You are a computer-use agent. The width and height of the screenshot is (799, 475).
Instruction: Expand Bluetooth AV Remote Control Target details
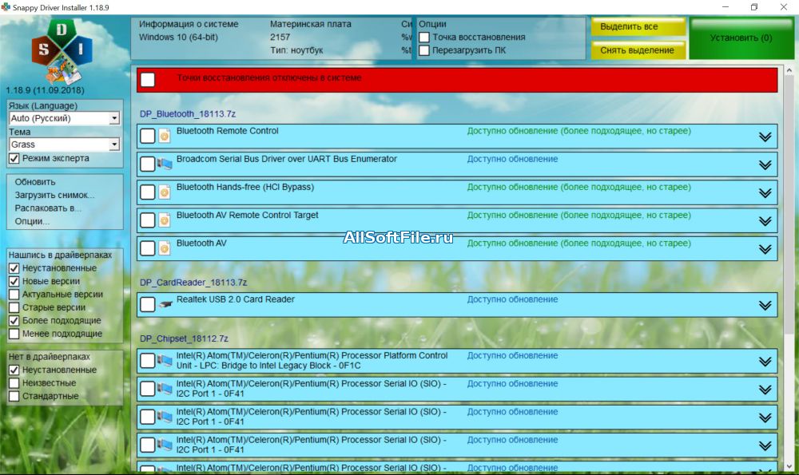pos(765,221)
